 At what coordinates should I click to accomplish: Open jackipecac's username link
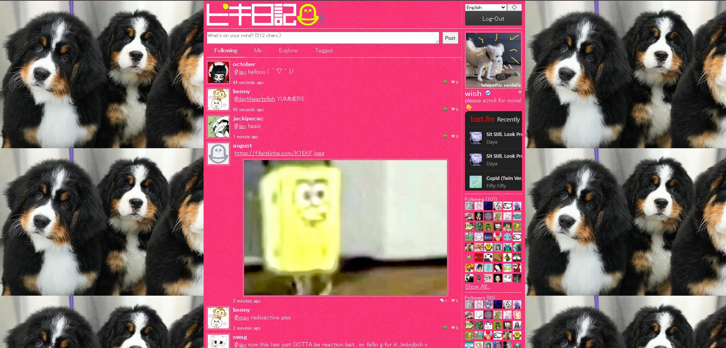click(x=248, y=118)
